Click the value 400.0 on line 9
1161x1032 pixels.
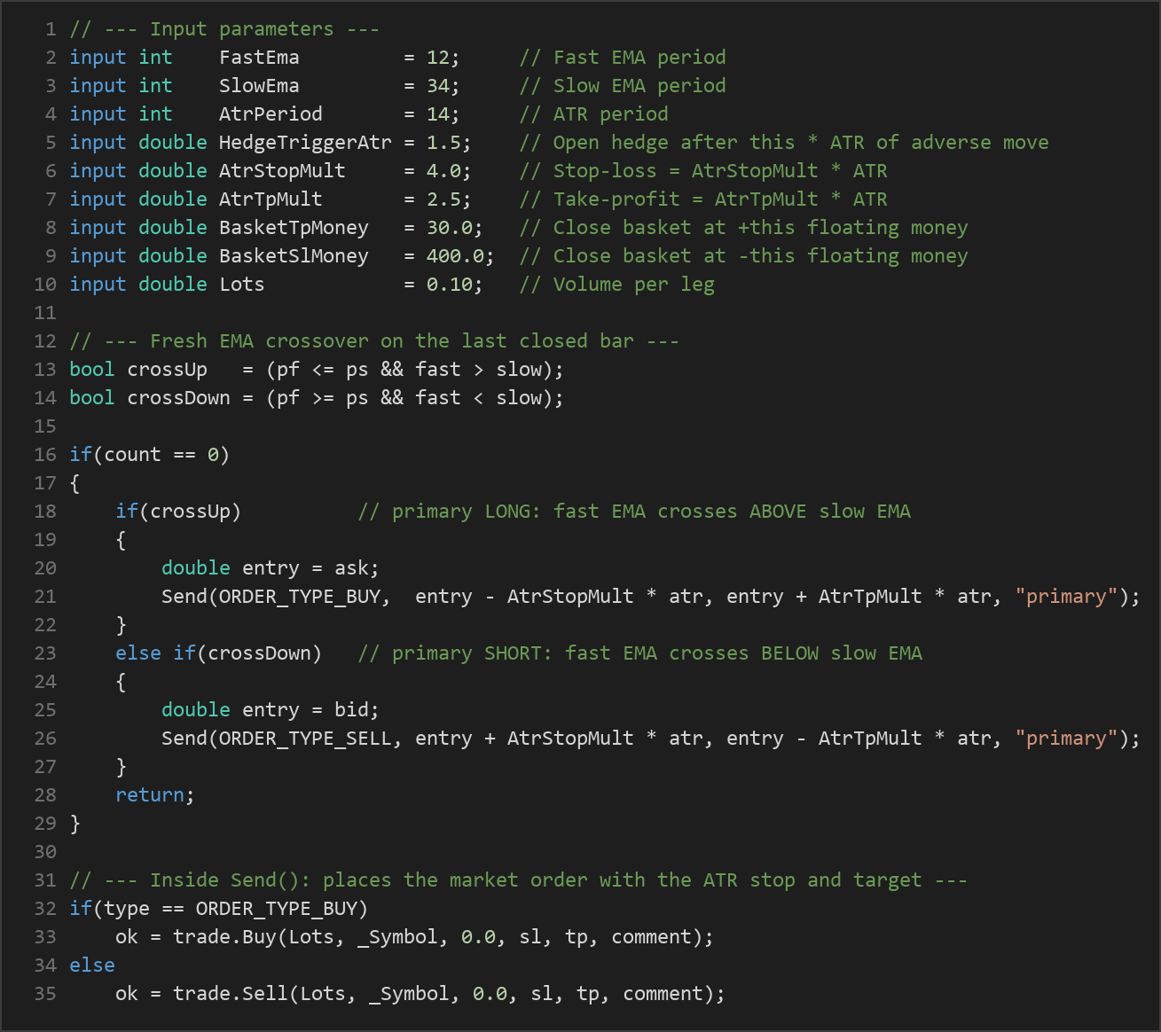[455, 256]
